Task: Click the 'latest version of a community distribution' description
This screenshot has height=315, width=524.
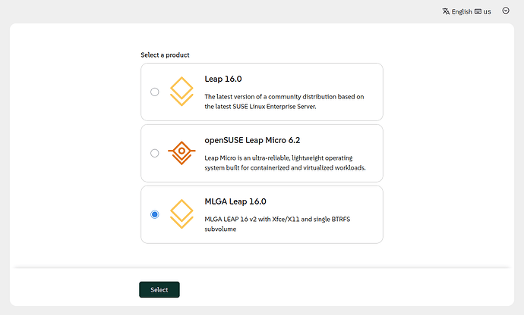Action: pos(284,101)
